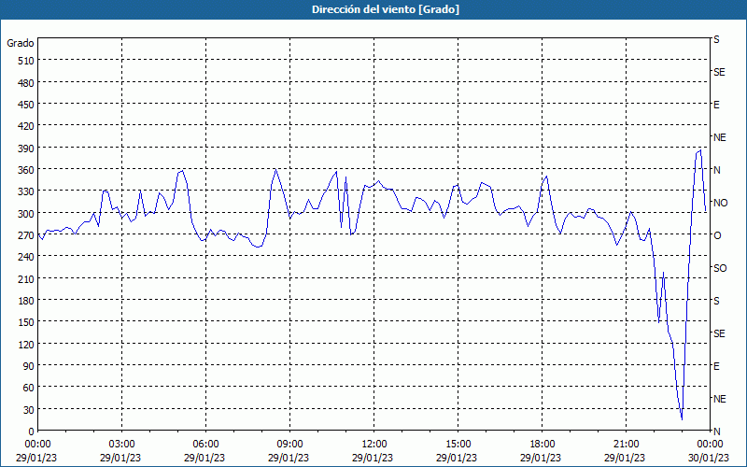The height and width of the screenshot is (467, 747).
Task: Click the "SE" compass label at the 480 gridline
Action: pos(719,72)
